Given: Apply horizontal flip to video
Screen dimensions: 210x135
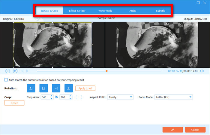Looking at the screenshot, I should click(x=56, y=88).
